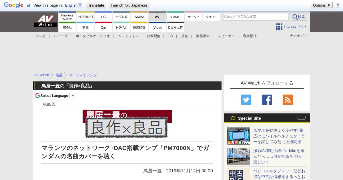Go to 映像配信 category
Image resolution: width=343 pixels, height=180 pixels.
coord(153,36)
